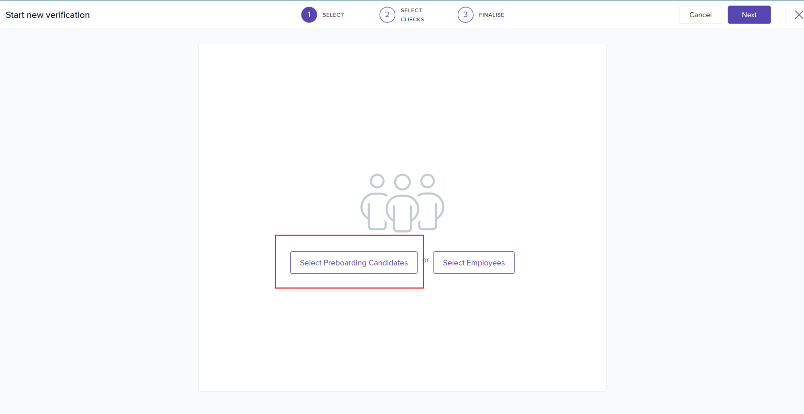Click the step 1 circle icon
Image resolution: width=804 pixels, height=414 pixels.
[309, 15]
